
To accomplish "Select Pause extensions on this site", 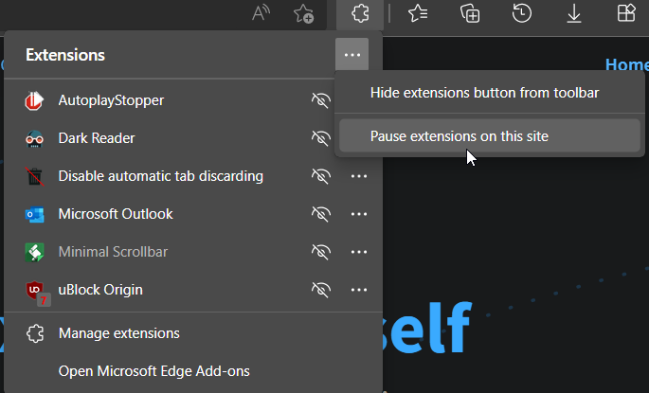I will 460,136.
